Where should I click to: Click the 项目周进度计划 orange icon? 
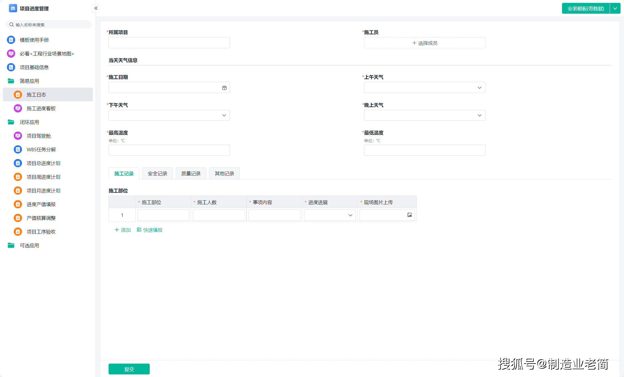(x=18, y=177)
